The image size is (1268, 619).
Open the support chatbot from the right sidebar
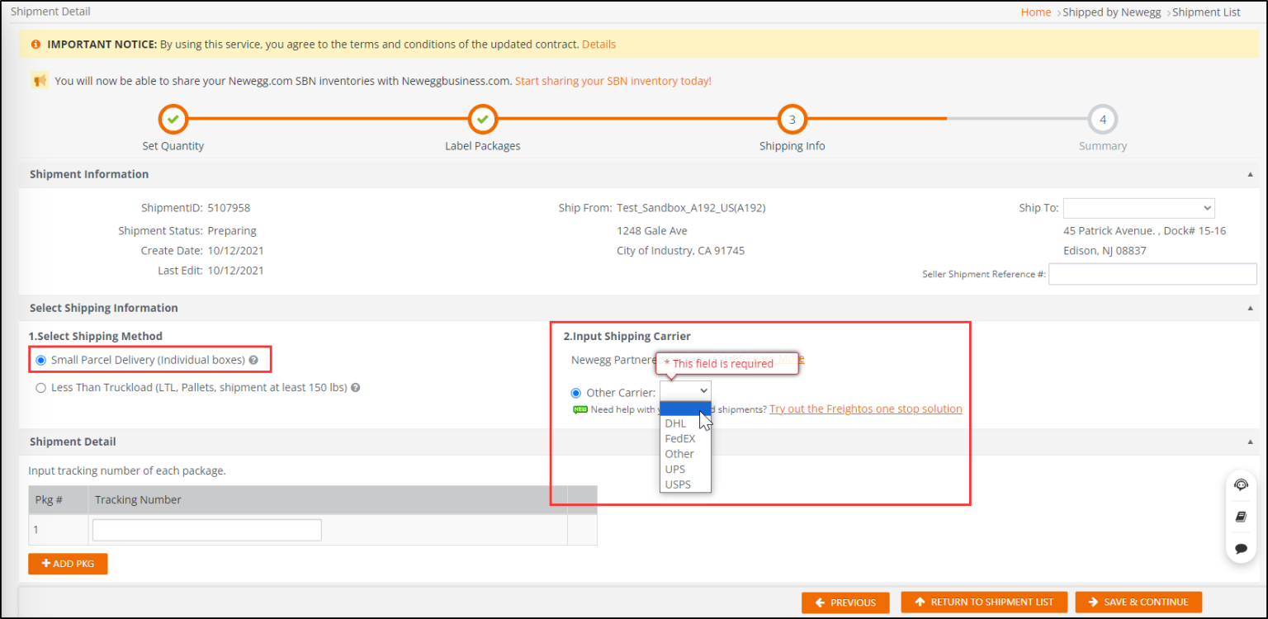coord(1241,485)
